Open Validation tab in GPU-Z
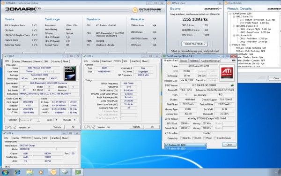Viewport: 281px width, 176px height. [x=194, y=61]
